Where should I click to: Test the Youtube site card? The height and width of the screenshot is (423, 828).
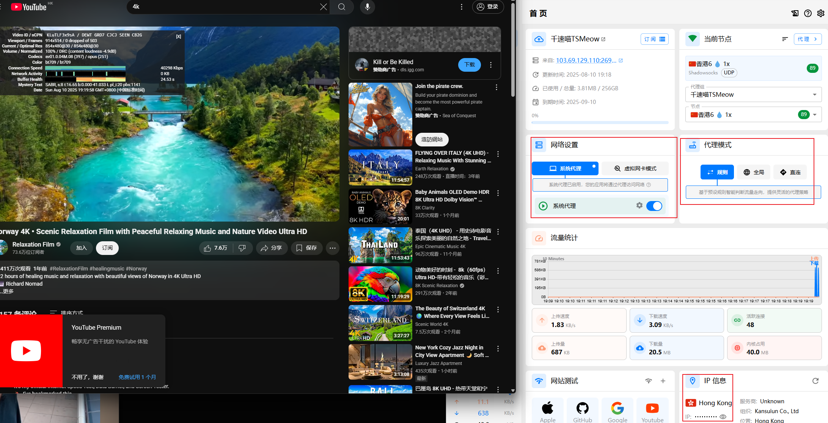(652, 410)
